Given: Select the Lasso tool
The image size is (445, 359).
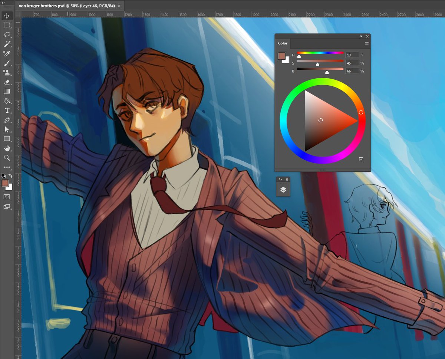Looking at the screenshot, I should (7, 35).
